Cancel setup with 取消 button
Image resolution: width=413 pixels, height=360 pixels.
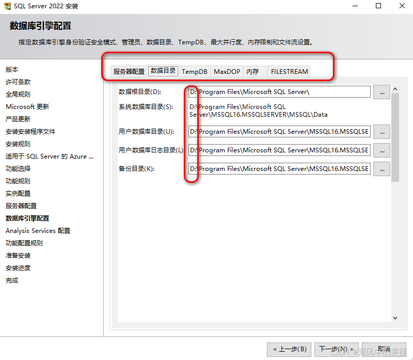pos(384,349)
